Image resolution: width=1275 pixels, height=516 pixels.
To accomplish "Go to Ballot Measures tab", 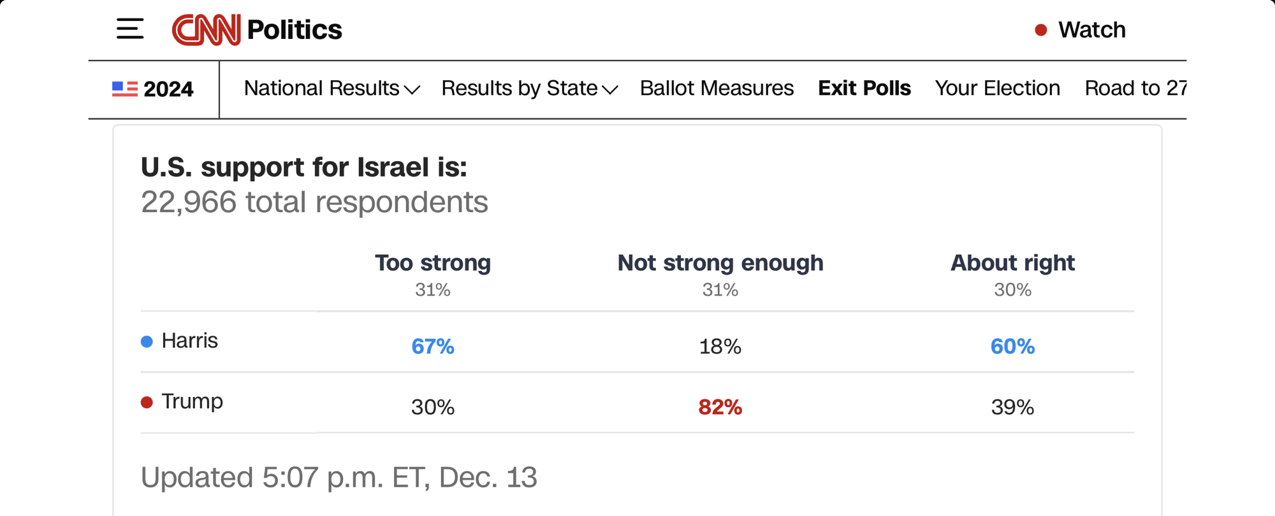I will 717,89.
